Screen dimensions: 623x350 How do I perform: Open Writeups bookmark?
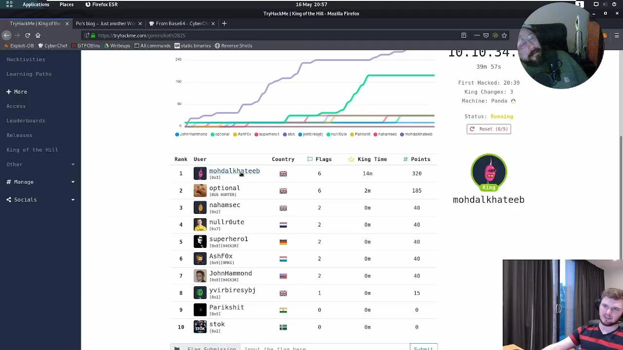[x=117, y=46]
